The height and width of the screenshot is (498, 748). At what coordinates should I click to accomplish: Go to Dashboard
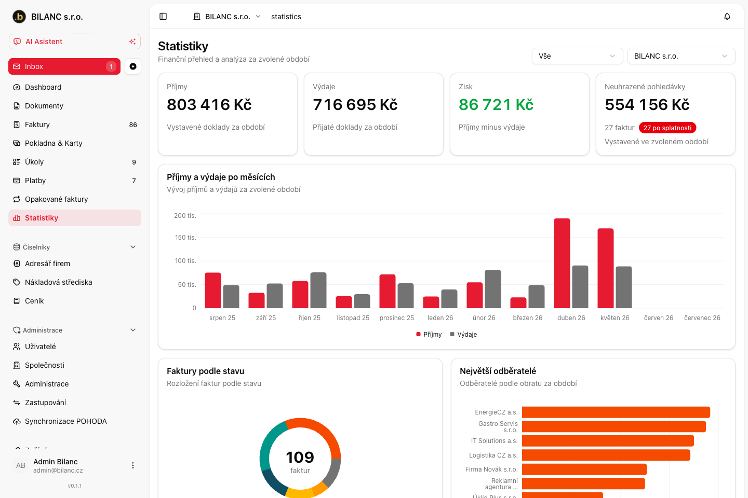click(75, 87)
